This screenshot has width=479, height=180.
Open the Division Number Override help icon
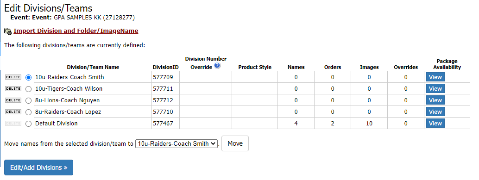(x=217, y=66)
